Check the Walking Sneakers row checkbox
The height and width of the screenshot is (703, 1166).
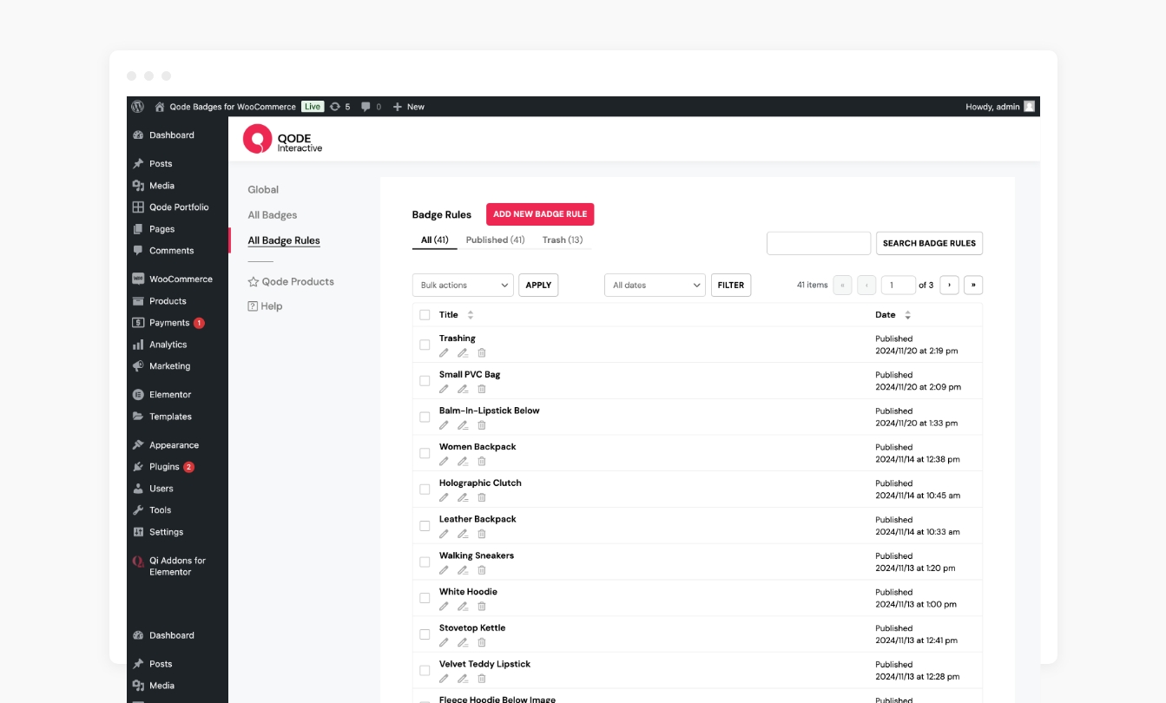click(x=425, y=562)
